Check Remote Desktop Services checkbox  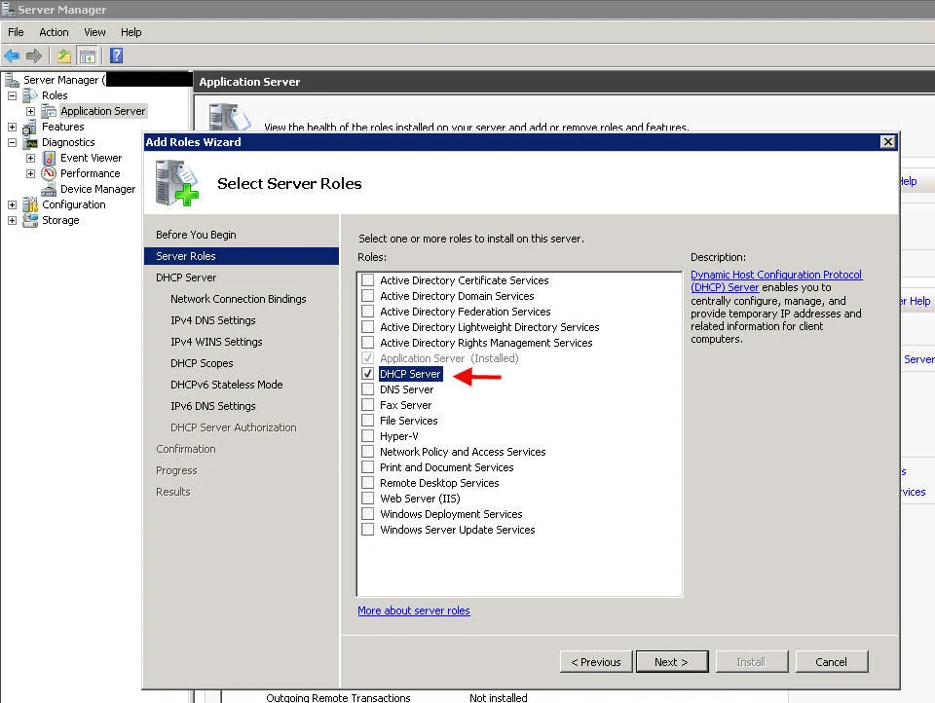368,482
